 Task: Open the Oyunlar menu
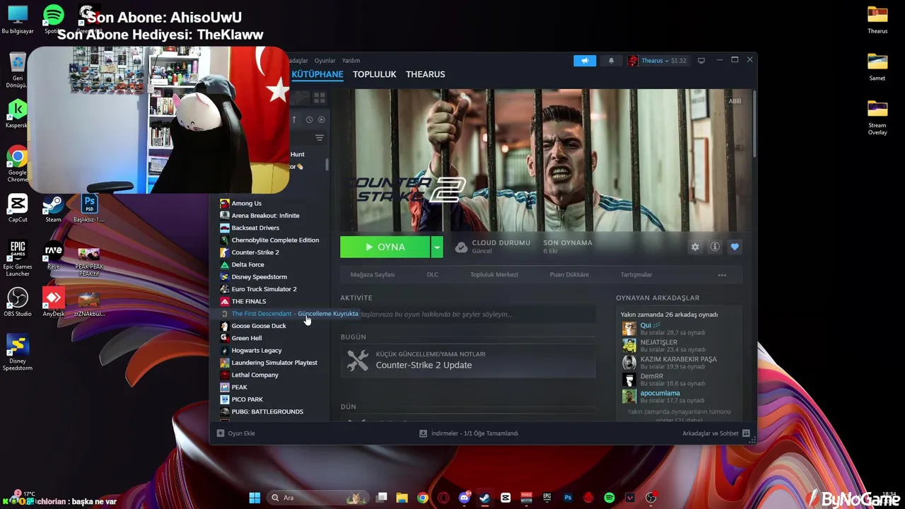coord(325,61)
